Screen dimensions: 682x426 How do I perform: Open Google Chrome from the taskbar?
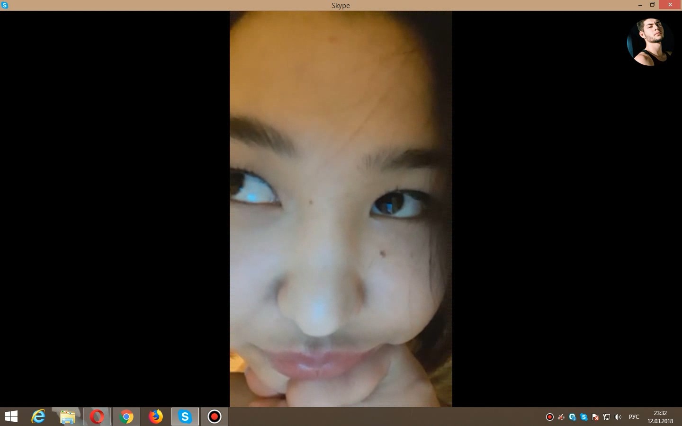point(126,417)
